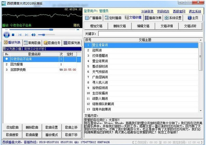Screen dimensions: 206x145
Task: Select the 疏散人潮词 script
Action: coord(141,99)
